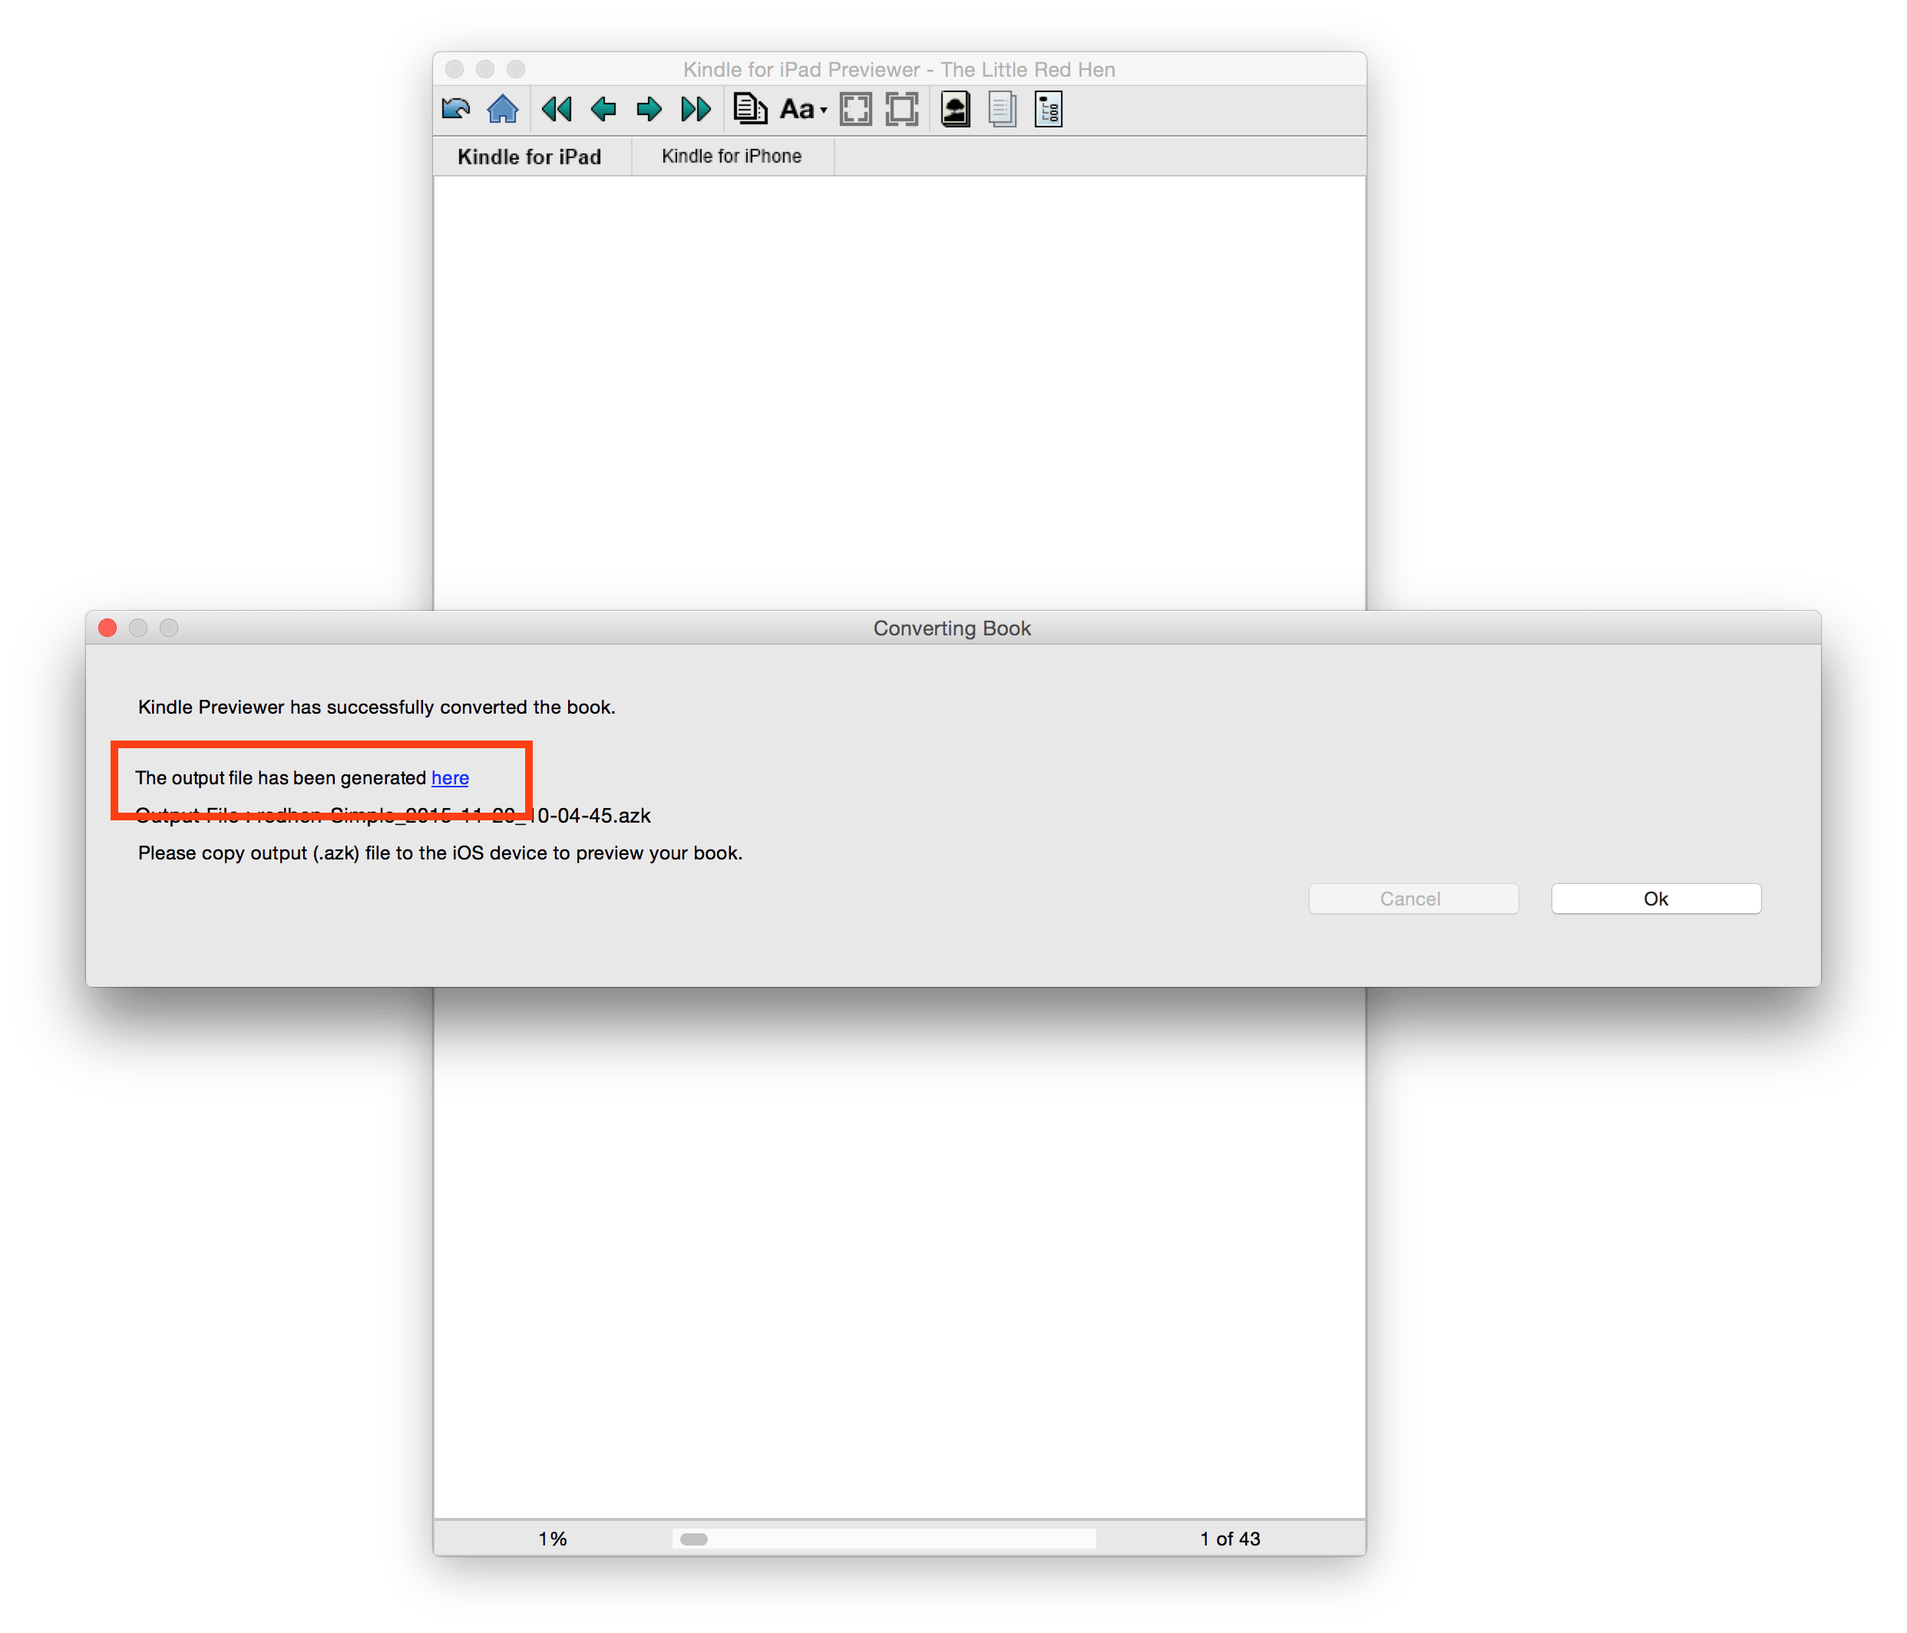The image size is (1907, 1633).
Task: Close the Converting Book dialog
Action: (x=107, y=628)
